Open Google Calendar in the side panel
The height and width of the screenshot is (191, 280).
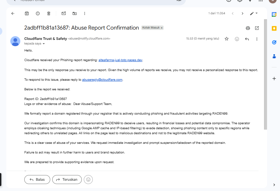pyautogui.click(x=274, y=14)
